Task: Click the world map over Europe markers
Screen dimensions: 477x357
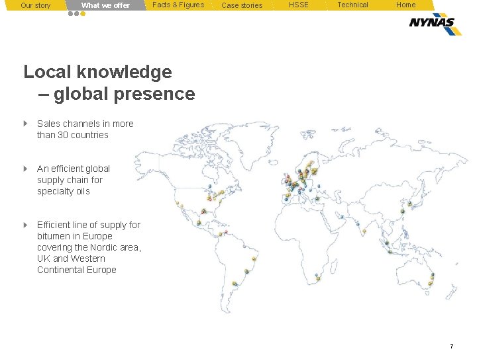Action: pos(301,182)
